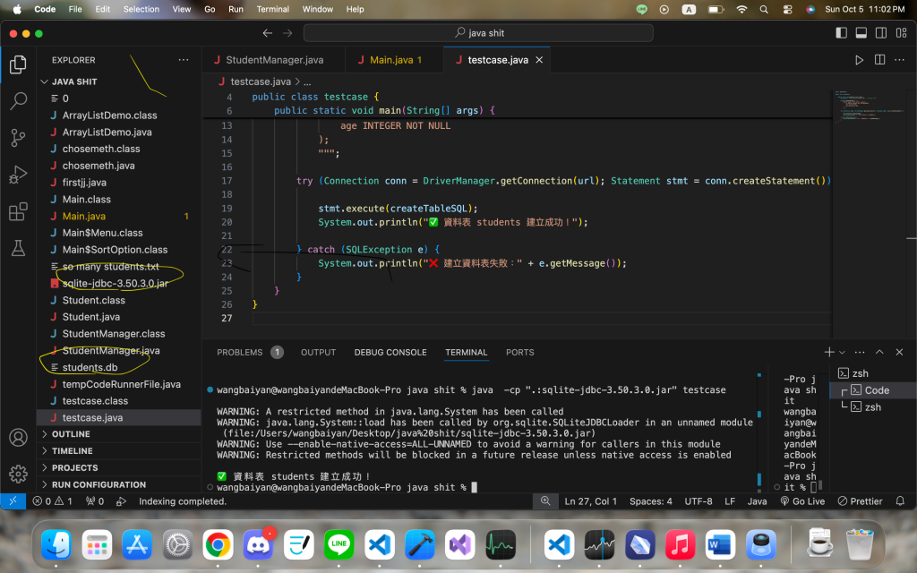The image size is (917, 573).
Task: Click errors and warnings count in status bar
Action: click(x=53, y=501)
